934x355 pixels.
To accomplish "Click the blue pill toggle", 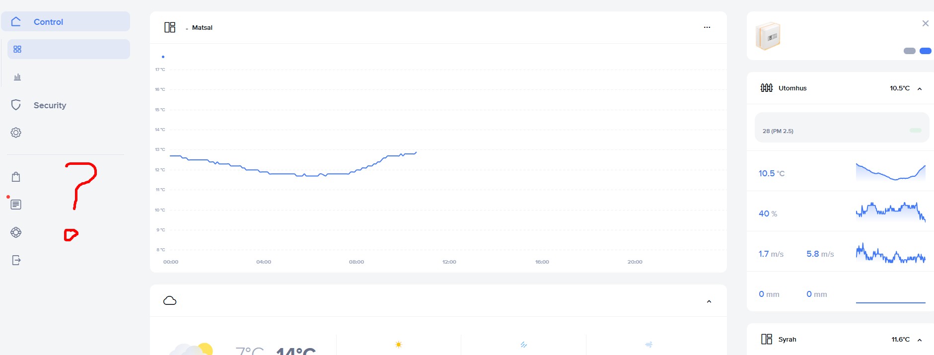I will point(925,51).
